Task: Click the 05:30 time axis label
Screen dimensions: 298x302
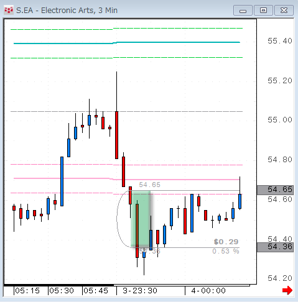Action: pyautogui.click(x=62, y=291)
